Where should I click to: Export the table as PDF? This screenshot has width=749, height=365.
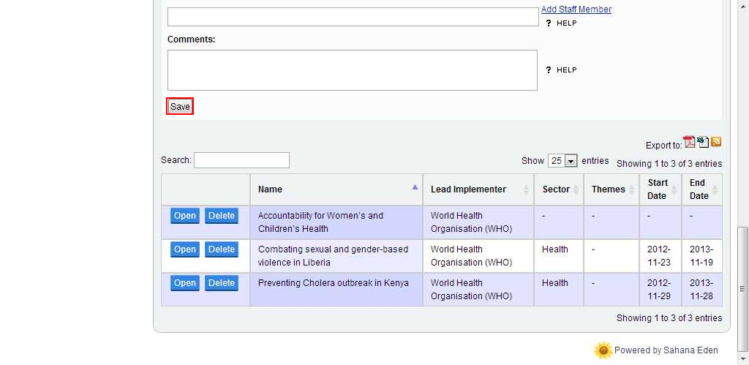(x=689, y=142)
